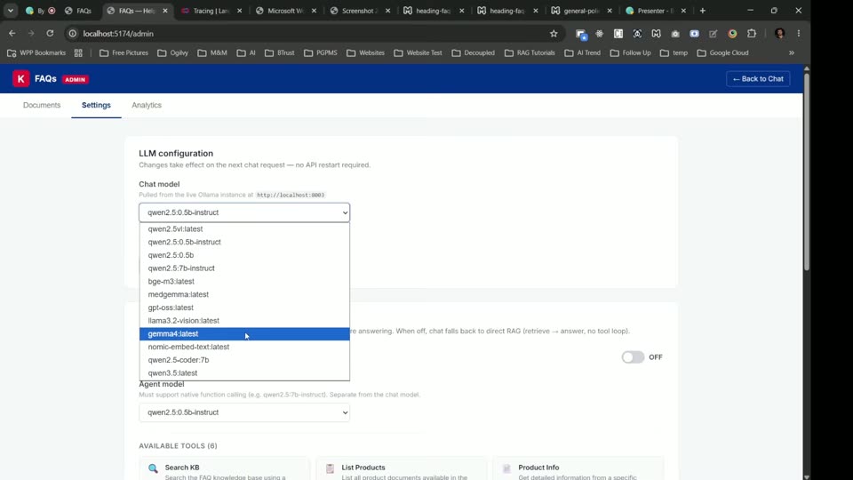853x480 pixels.
Task: Switch to Presenter browser tab
Action: (656, 11)
